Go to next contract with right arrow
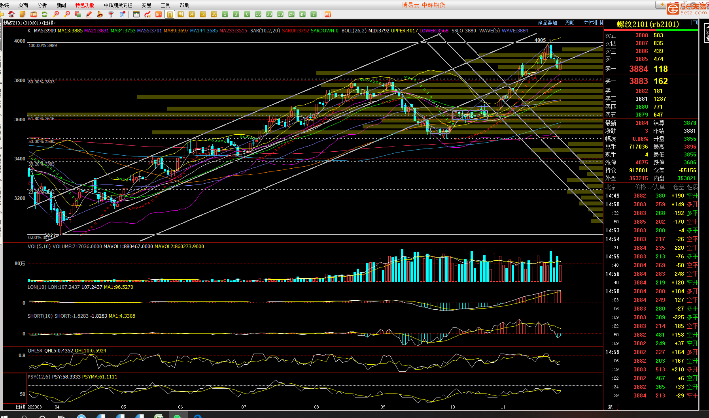This screenshot has width=709, height=418. click(x=593, y=23)
